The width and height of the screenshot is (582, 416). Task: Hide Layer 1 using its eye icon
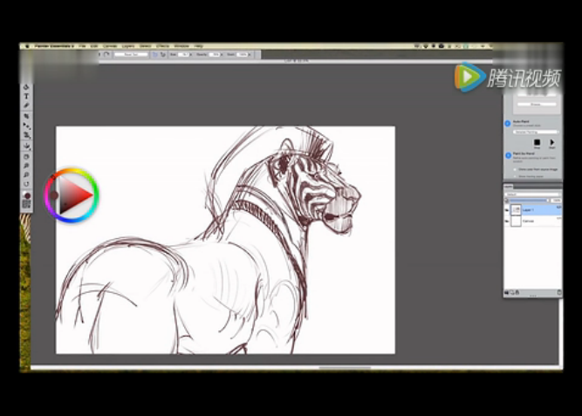click(507, 210)
